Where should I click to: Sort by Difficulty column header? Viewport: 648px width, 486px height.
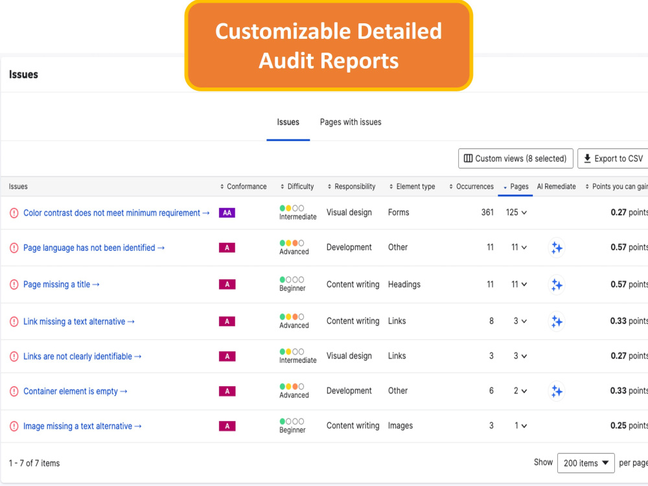point(297,187)
